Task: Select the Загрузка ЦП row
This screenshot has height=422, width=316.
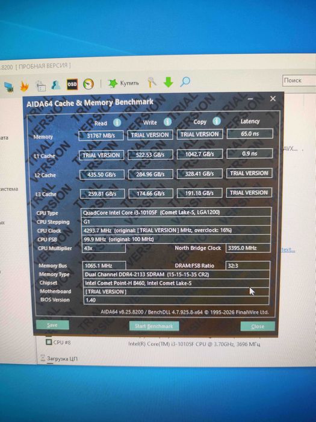Action: click(x=62, y=359)
